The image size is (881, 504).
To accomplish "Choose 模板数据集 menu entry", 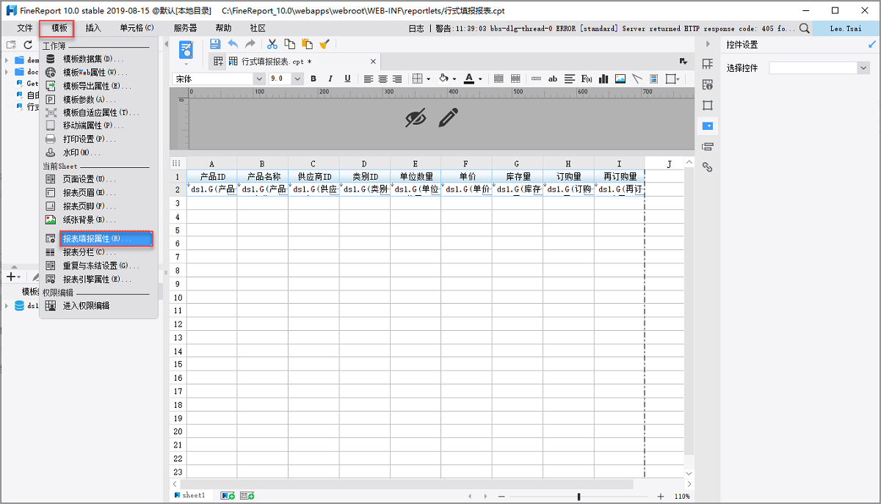I will tap(98, 59).
